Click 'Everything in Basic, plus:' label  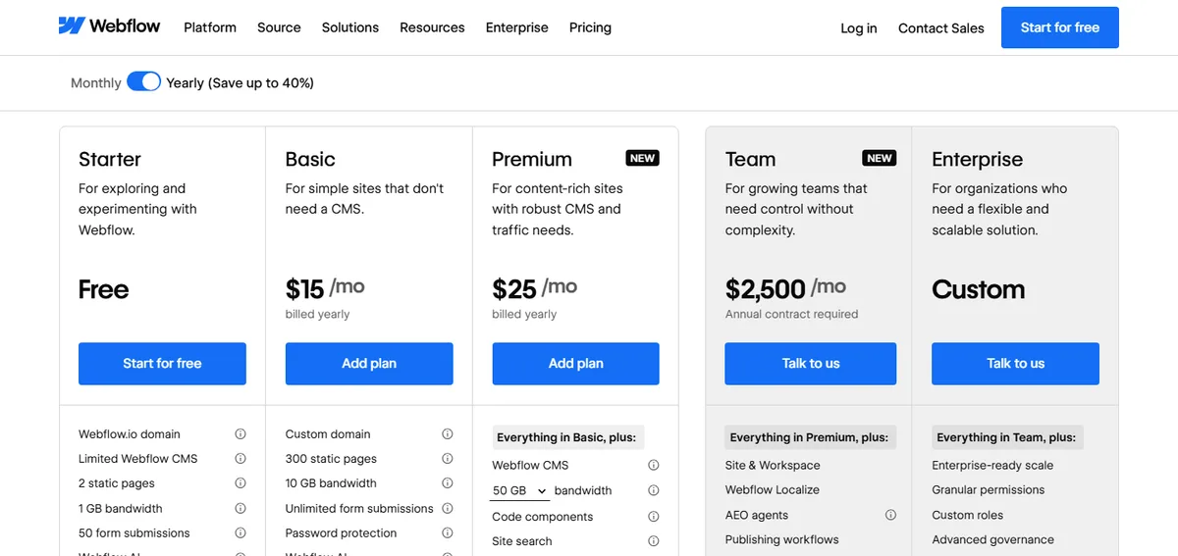click(566, 437)
